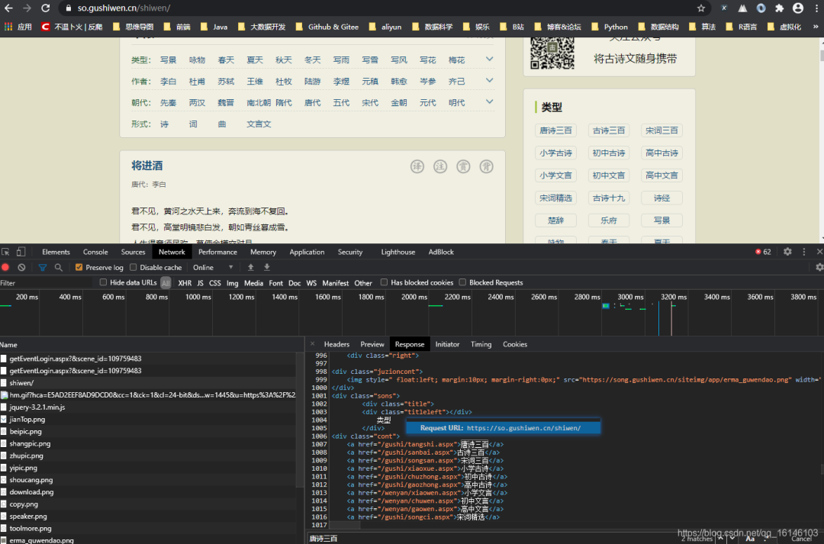Open the Github & Gitee bookmarks folder
Screen dimensions: 824x544
327,27
